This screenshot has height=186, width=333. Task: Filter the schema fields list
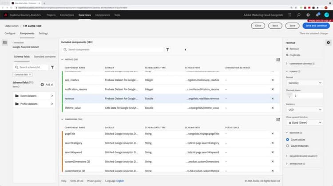pyautogui.click(x=52, y=68)
